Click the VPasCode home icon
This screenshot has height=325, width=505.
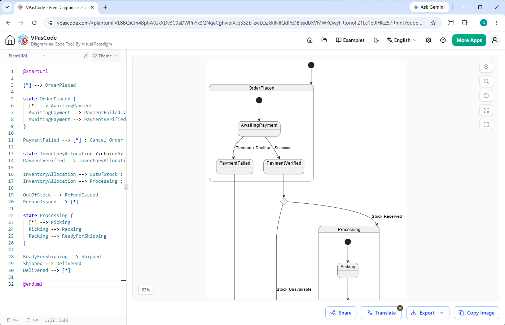(10, 40)
